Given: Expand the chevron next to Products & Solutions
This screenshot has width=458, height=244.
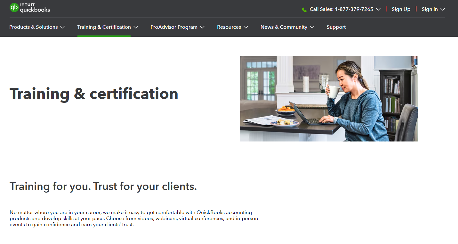Looking at the screenshot, I should [63, 27].
